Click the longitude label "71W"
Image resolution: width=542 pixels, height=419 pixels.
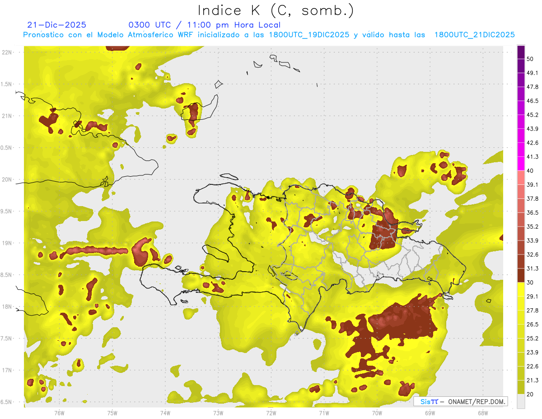324,413
